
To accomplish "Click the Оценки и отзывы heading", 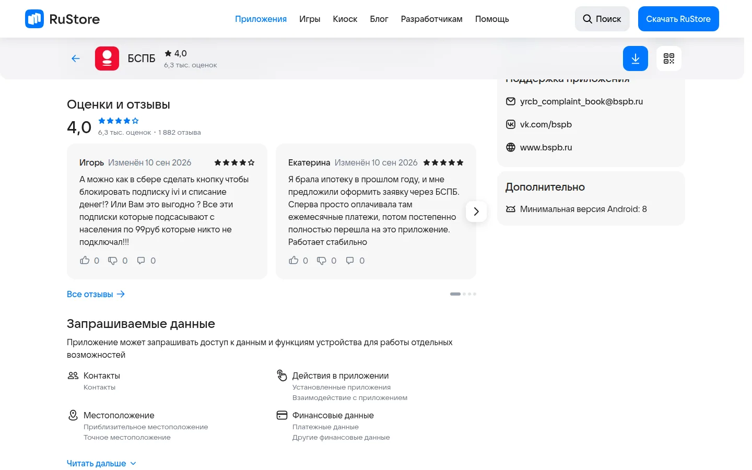I will 119,104.
